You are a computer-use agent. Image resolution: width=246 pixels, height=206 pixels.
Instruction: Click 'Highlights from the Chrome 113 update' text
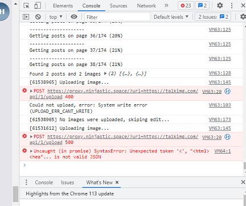[x=70, y=193]
